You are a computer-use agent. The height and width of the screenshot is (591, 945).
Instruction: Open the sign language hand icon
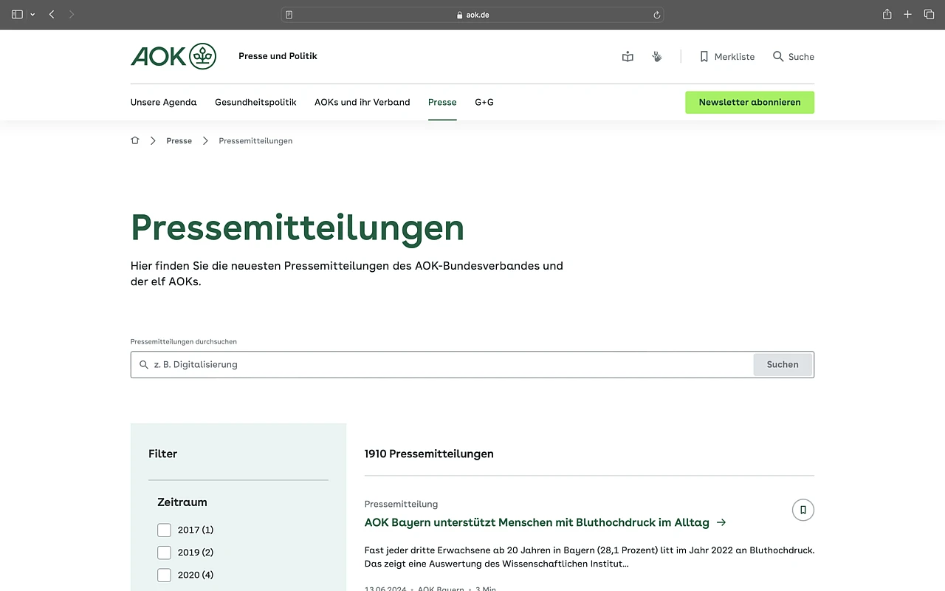point(656,57)
